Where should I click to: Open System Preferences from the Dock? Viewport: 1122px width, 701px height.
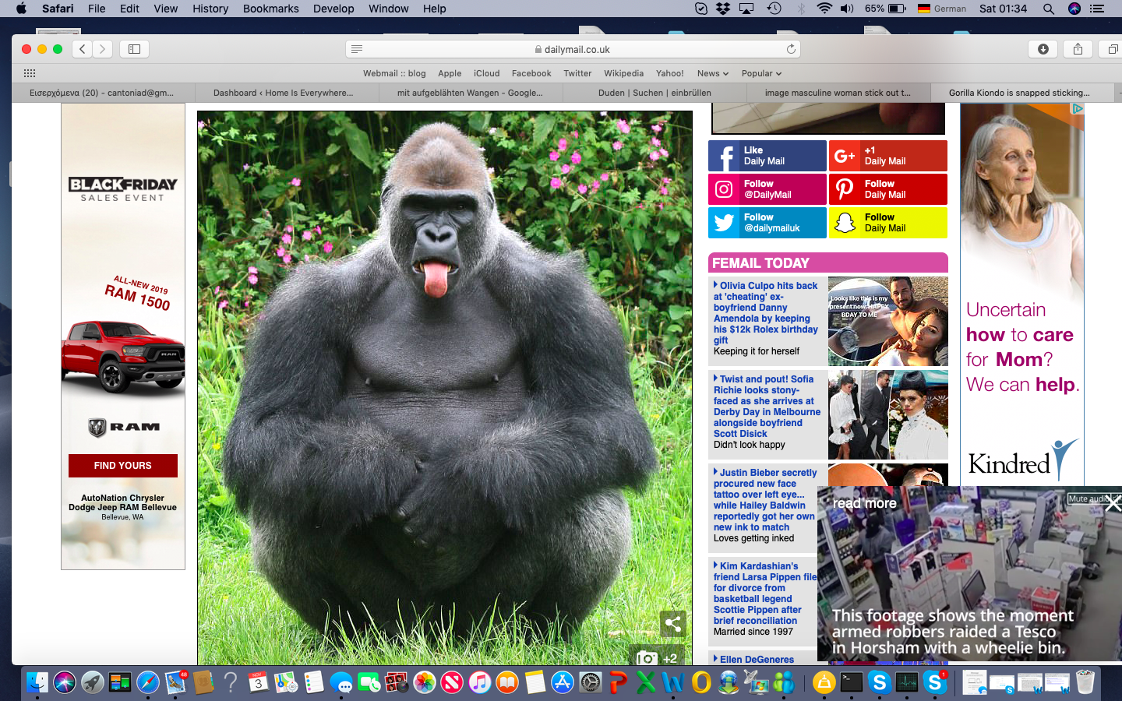pyautogui.click(x=590, y=683)
